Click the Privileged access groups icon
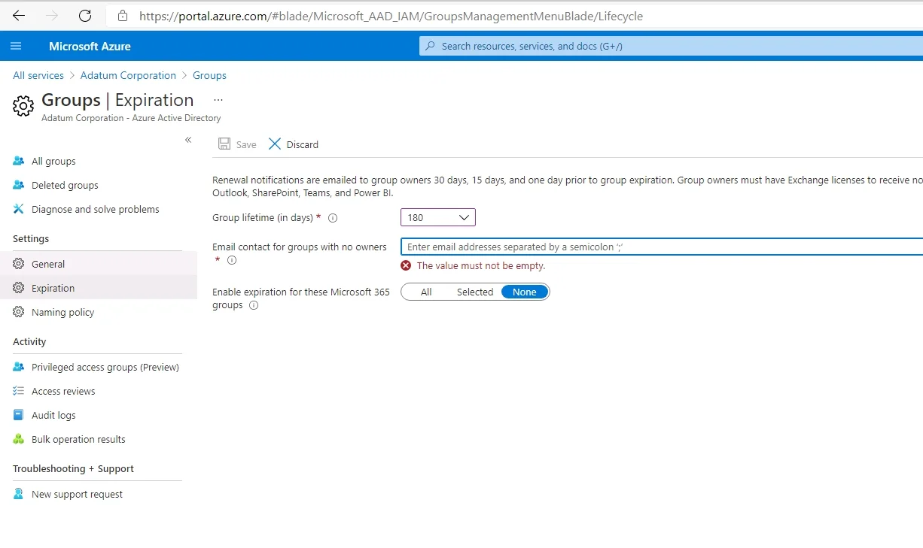Image resolution: width=923 pixels, height=548 pixels. tap(19, 367)
